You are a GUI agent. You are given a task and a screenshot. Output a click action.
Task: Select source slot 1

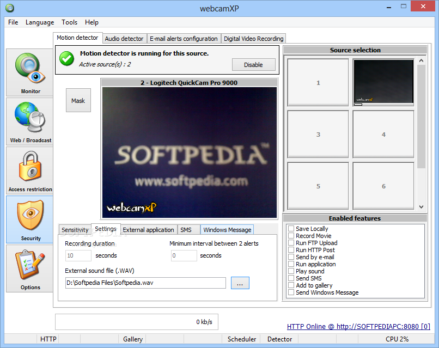click(318, 83)
